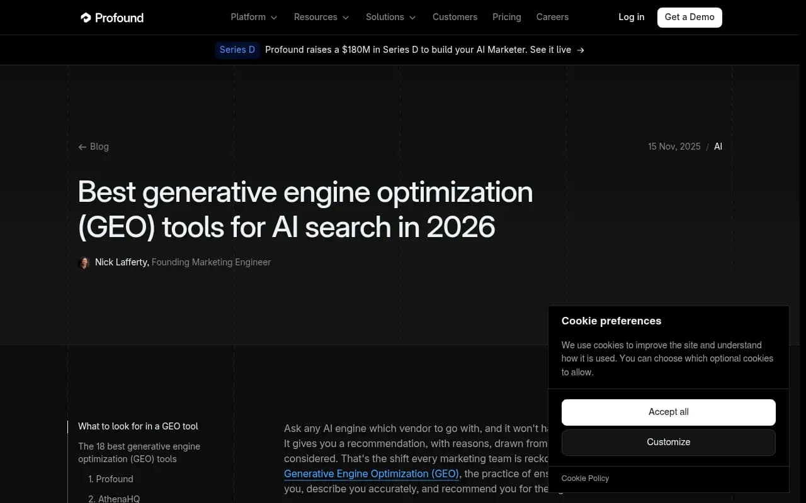Visit the Careers page
This screenshot has width=806, height=503.
(x=552, y=17)
